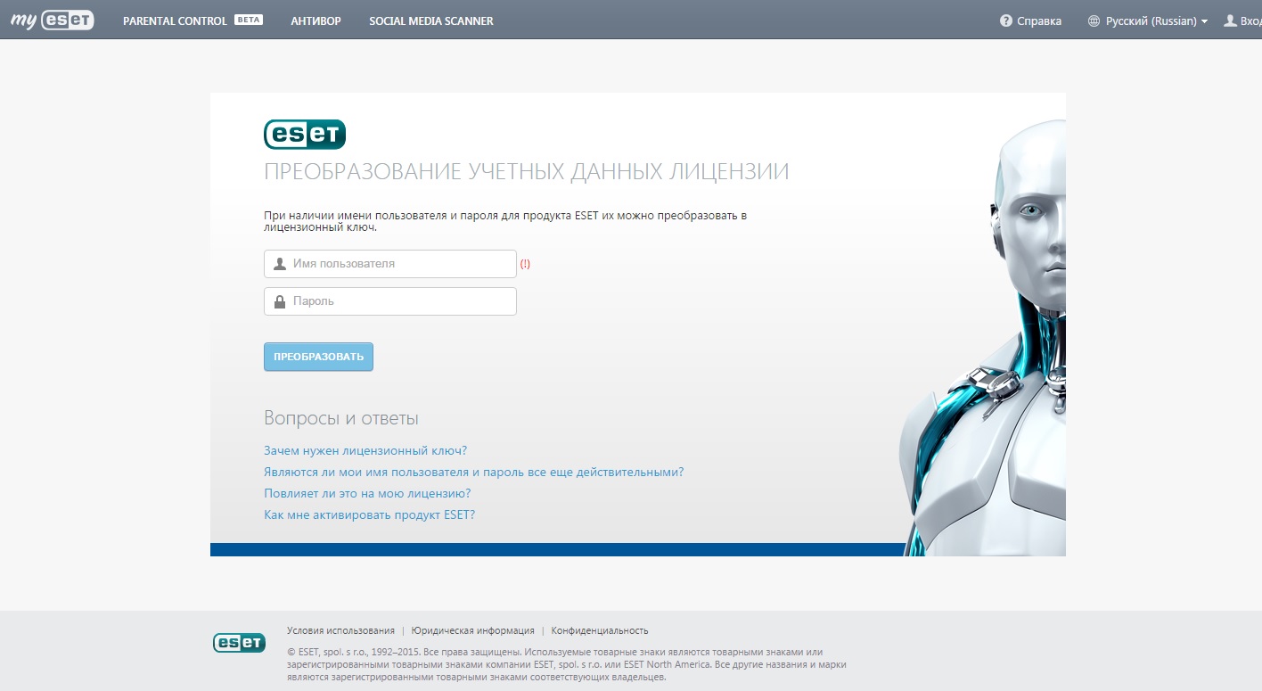
Task: Click the user login icon
Action: point(1230,21)
